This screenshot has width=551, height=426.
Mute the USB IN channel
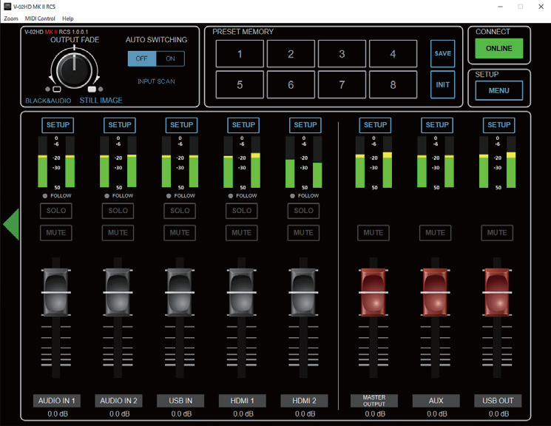pyautogui.click(x=180, y=233)
